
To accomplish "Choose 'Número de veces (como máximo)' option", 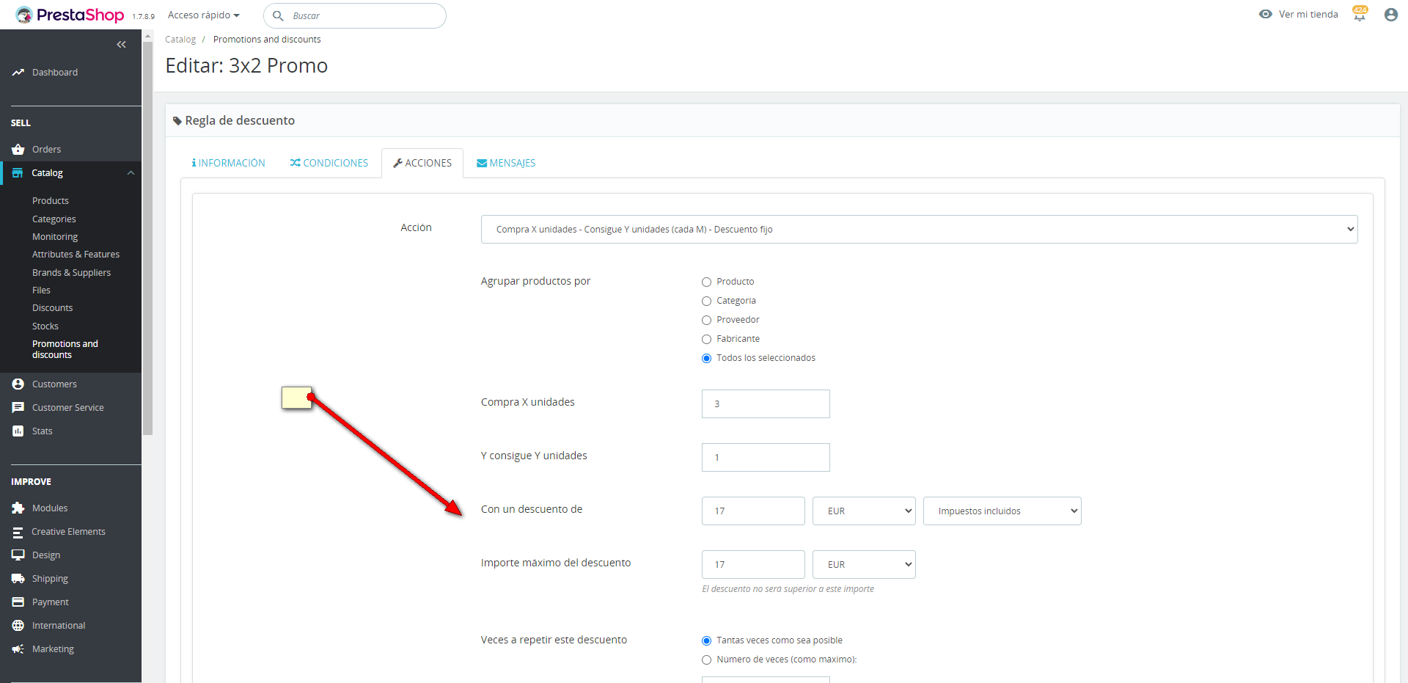I will [x=707, y=660].
